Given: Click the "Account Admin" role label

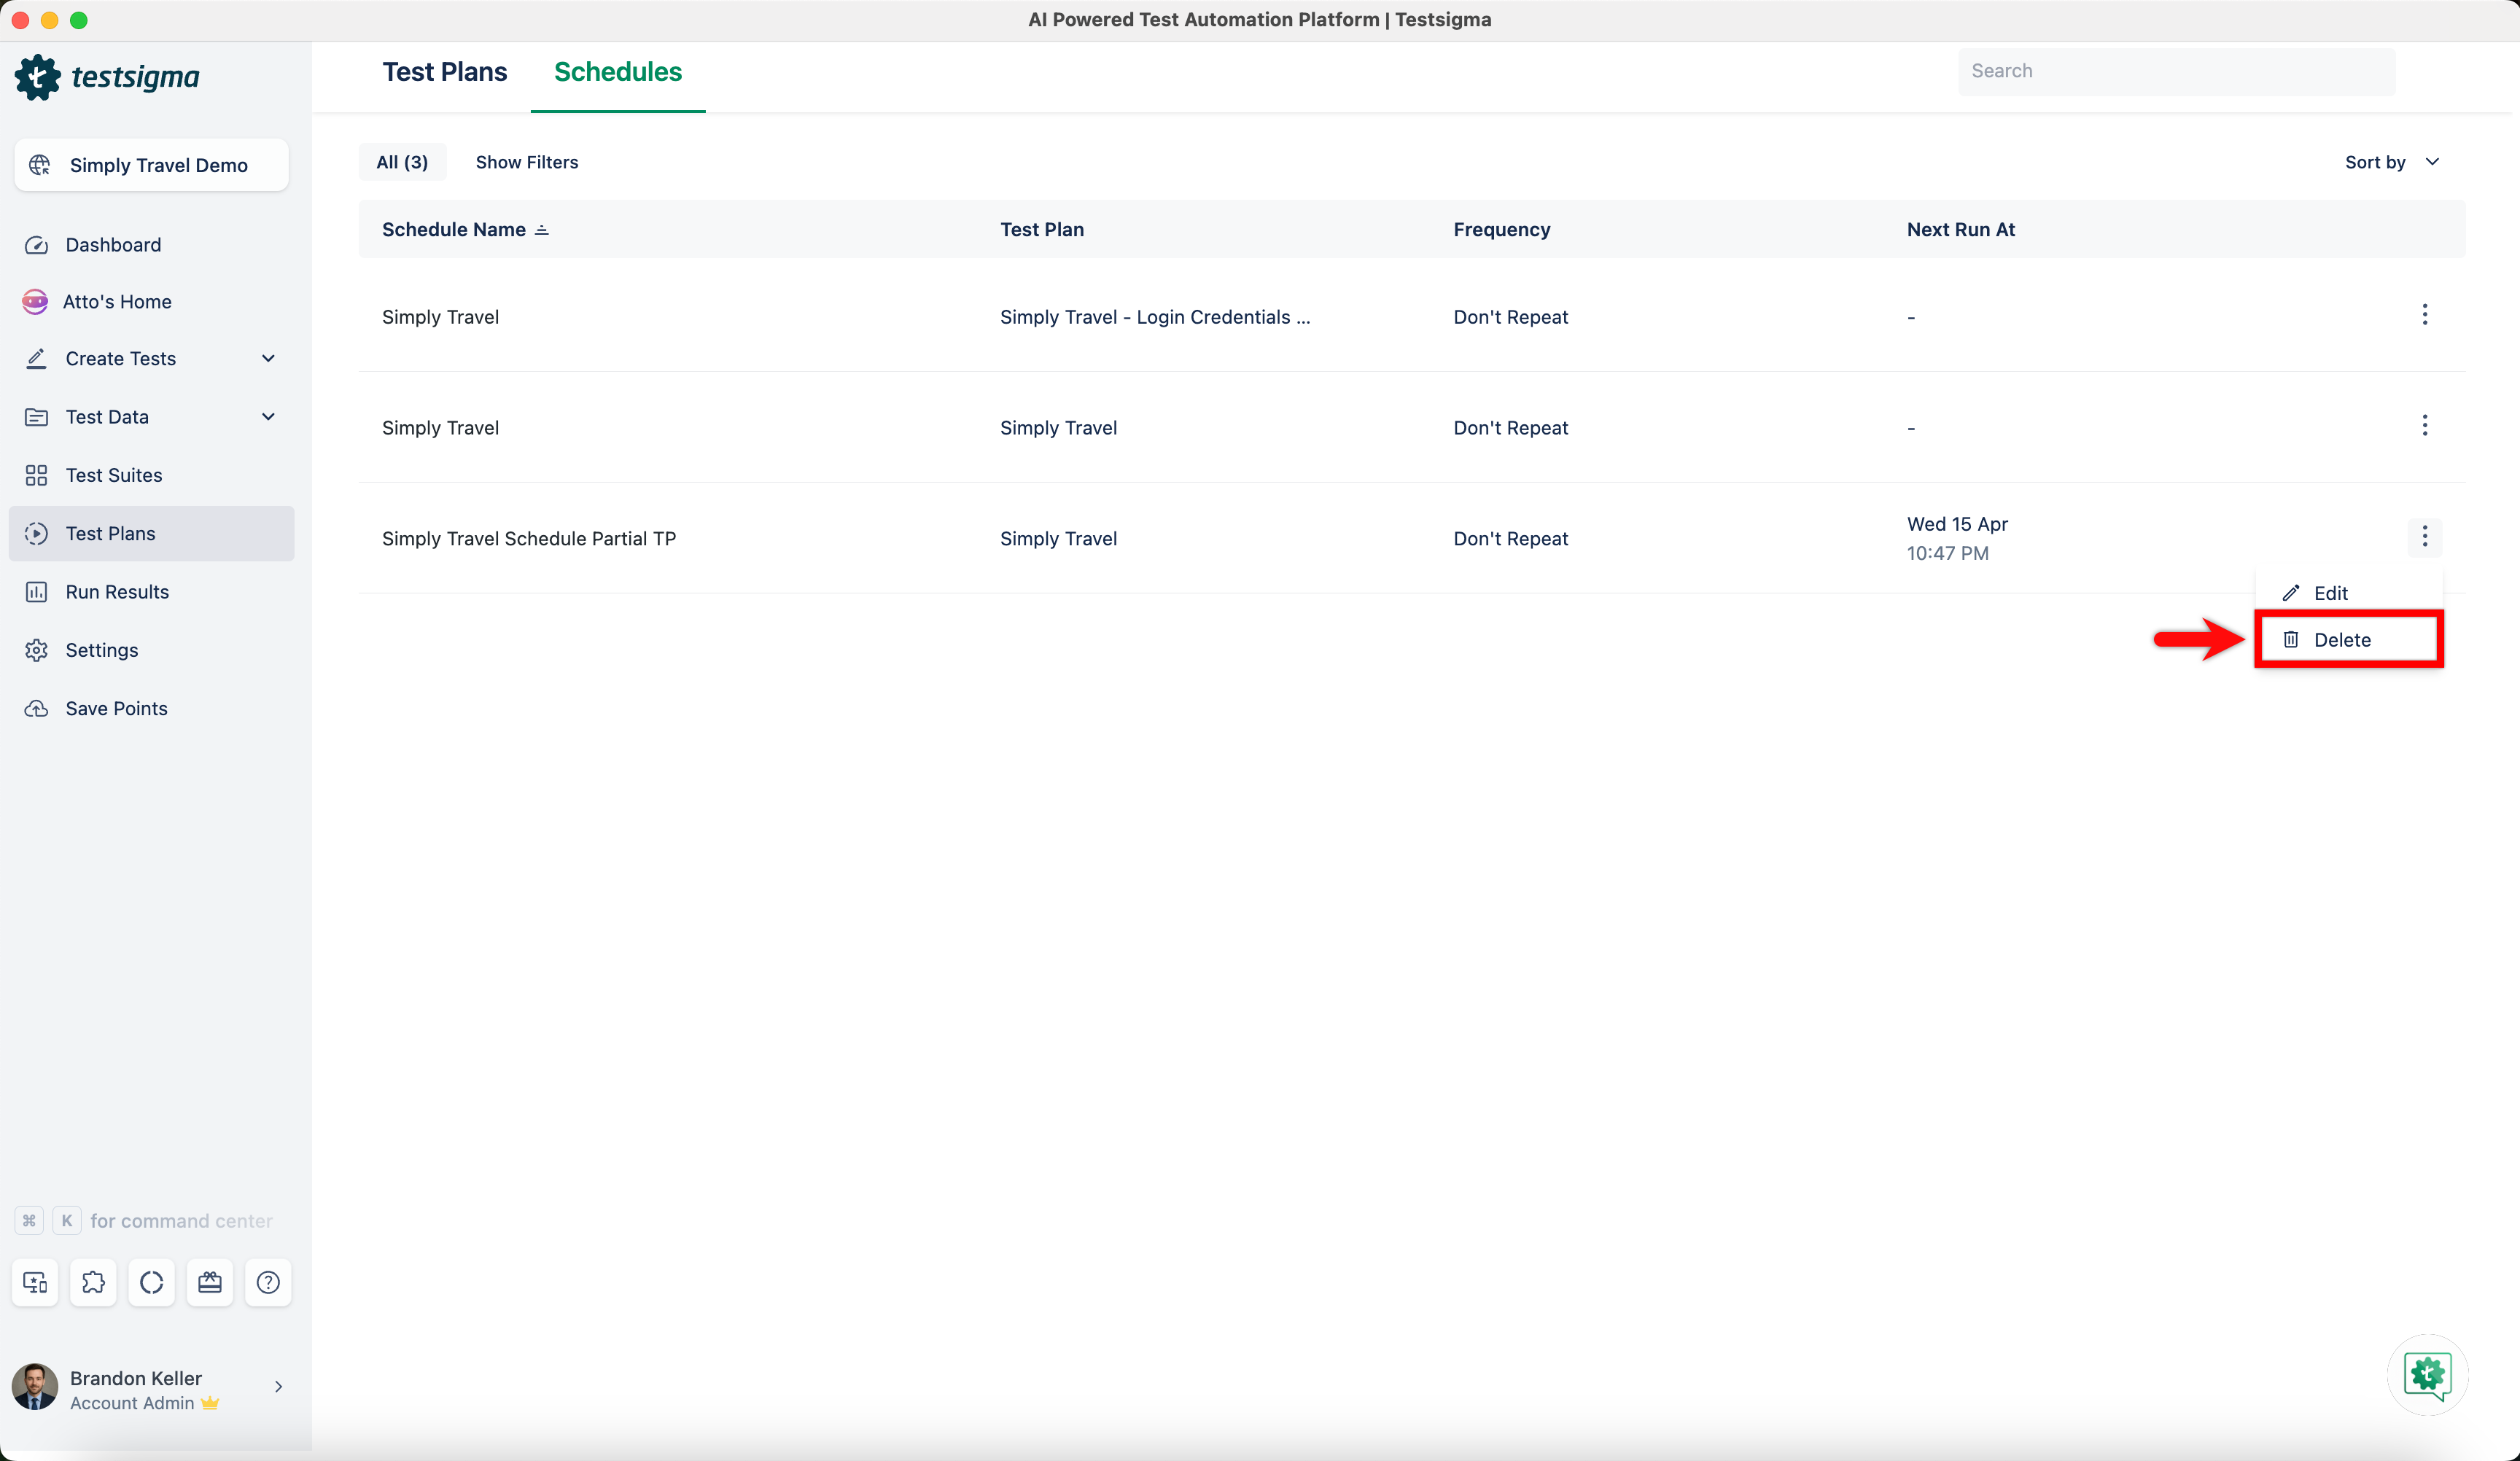Looking at the screenshot, I should [x=132, y=1403].
